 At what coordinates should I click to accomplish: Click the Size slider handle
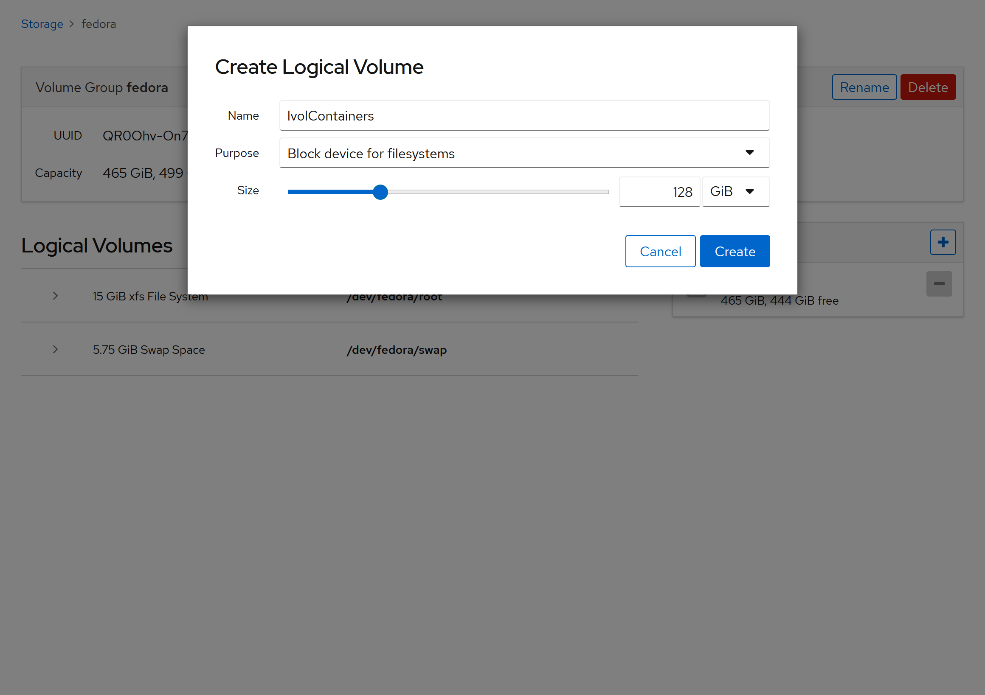click(380, 192)
